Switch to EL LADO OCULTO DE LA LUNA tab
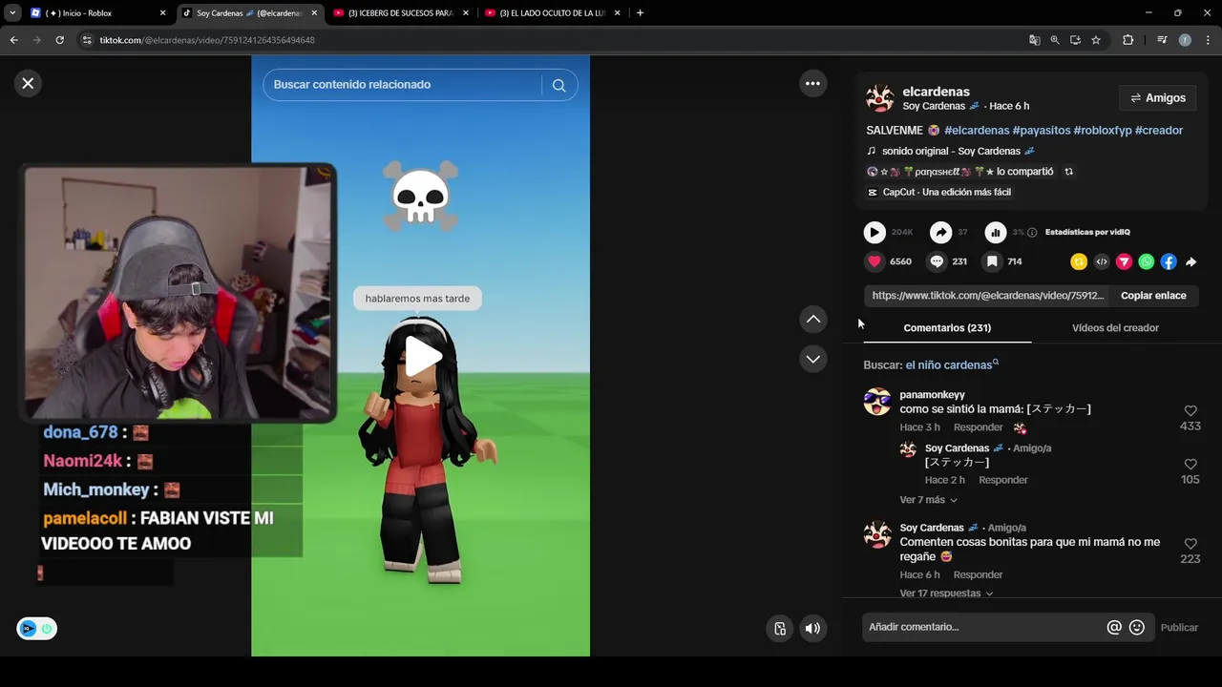Viewport: 1222px width, 687px height. (x=553, y=13)
